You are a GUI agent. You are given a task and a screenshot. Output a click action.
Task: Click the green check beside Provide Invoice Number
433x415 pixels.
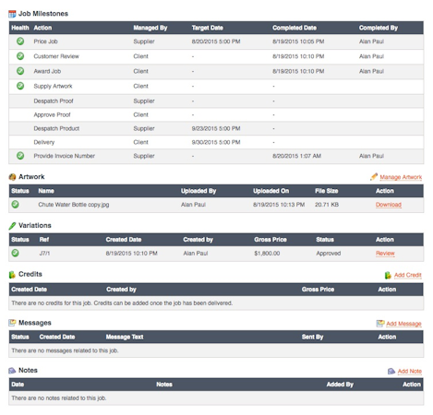[x=20, y=156]
